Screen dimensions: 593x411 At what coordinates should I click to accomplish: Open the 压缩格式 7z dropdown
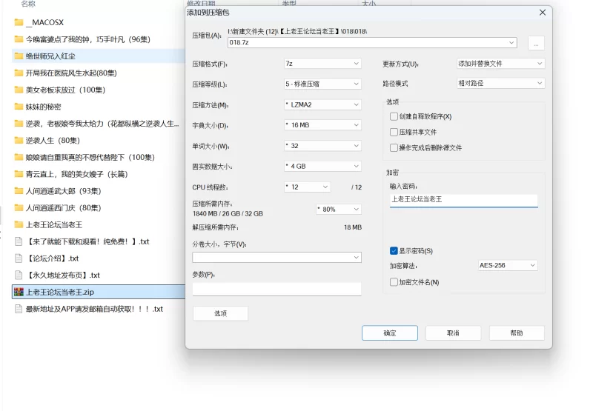322,64
